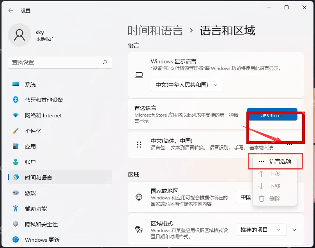
Task: Go to 时间和语言 breadcrumb link
Action: 155,31
